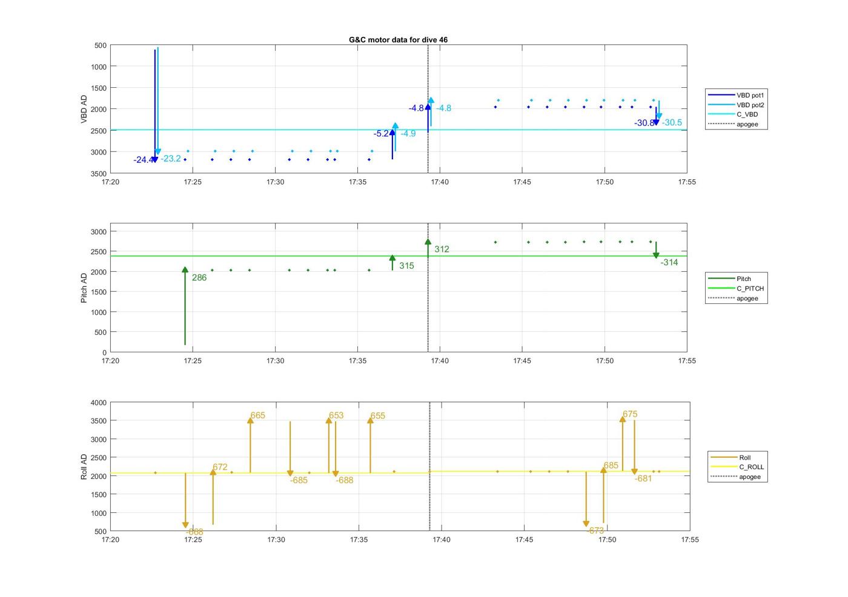Select the 'C_VBD' legend entry
848x597 pixels.
coord(733,114)
